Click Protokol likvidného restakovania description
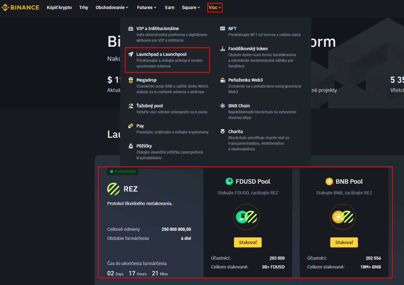The height and width of the screenshot is (285, 404). [x=140, y=204]
